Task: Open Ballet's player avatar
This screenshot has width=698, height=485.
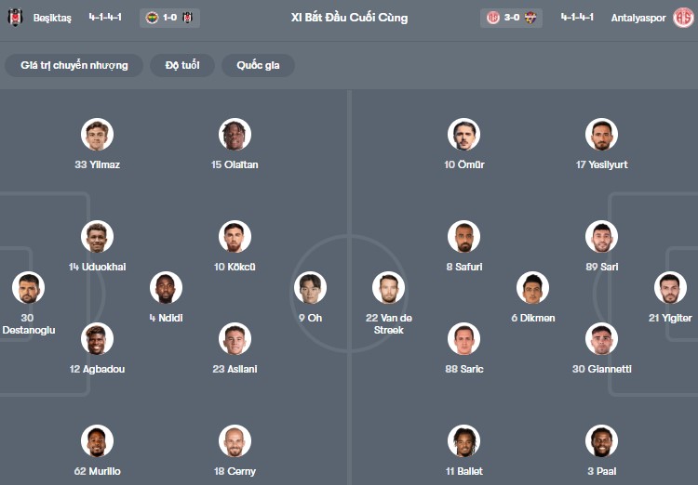Action: point(463,441)
